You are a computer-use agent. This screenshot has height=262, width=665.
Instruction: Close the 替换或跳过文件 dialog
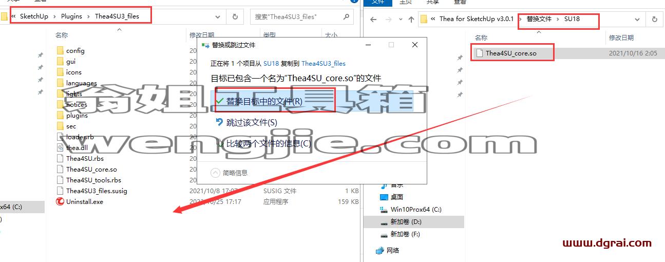click(x=415, y=45)
